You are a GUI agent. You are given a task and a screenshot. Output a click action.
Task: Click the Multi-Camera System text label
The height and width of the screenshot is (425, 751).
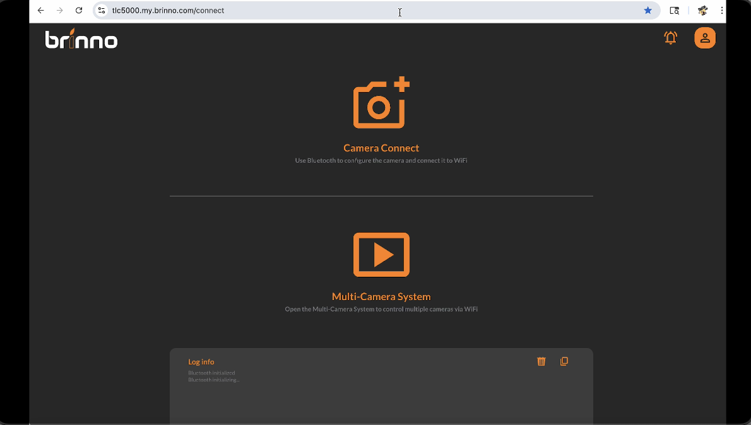click(x=381, y=297)
